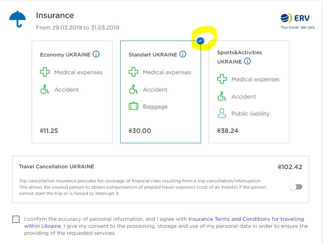Check the personal information confirmation checkbox
Image resolution: width=323 pixels, height=244 pixels.
16,219
